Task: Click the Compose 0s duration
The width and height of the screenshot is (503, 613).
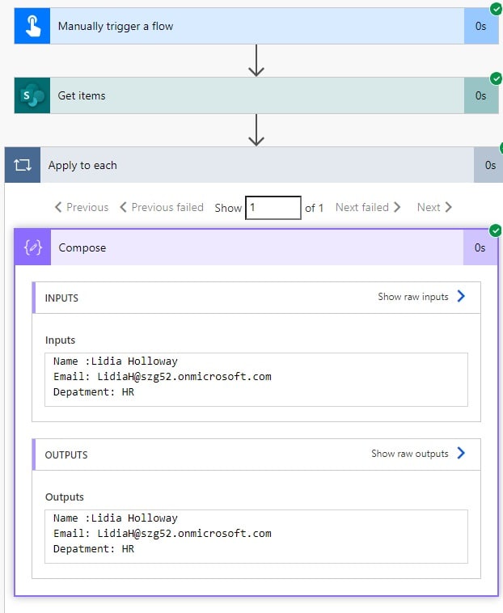Action: coord(480,247)
